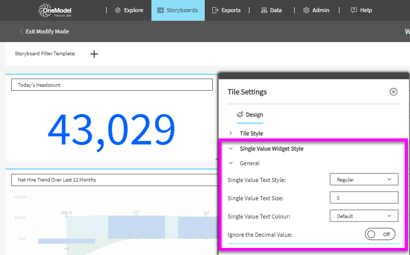
Task: Click the Single Value Text Style label
Action: [x=257, y=180]
